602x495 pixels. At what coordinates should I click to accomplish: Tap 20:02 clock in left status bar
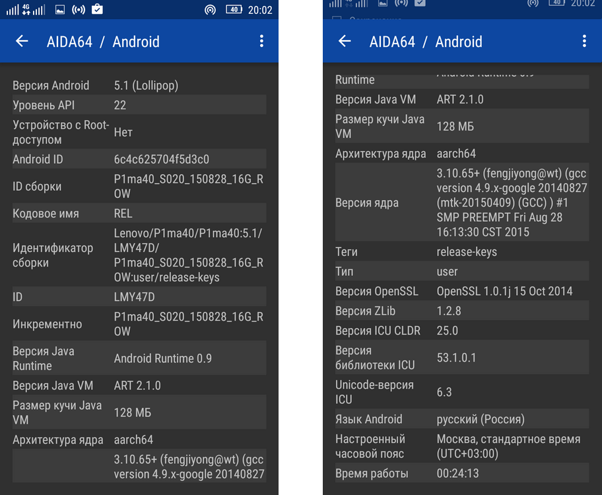260,10
